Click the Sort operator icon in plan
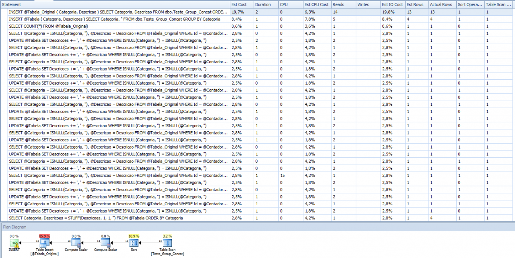515x258 pixels. point(134,243)
